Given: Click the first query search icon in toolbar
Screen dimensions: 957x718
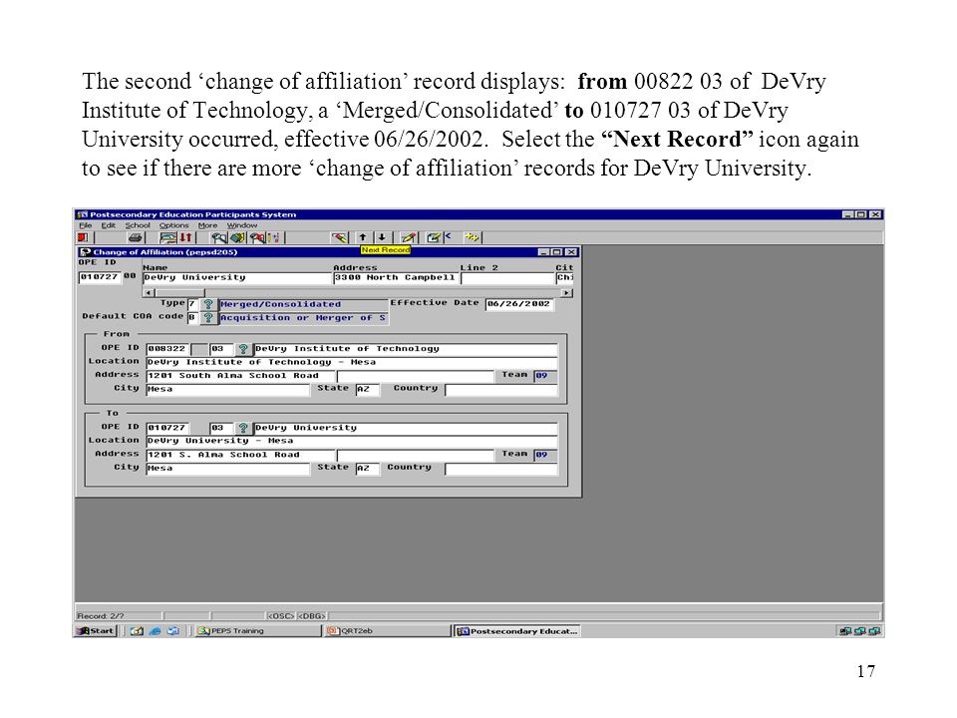Looking at the screenshot, I should (219, 237).
